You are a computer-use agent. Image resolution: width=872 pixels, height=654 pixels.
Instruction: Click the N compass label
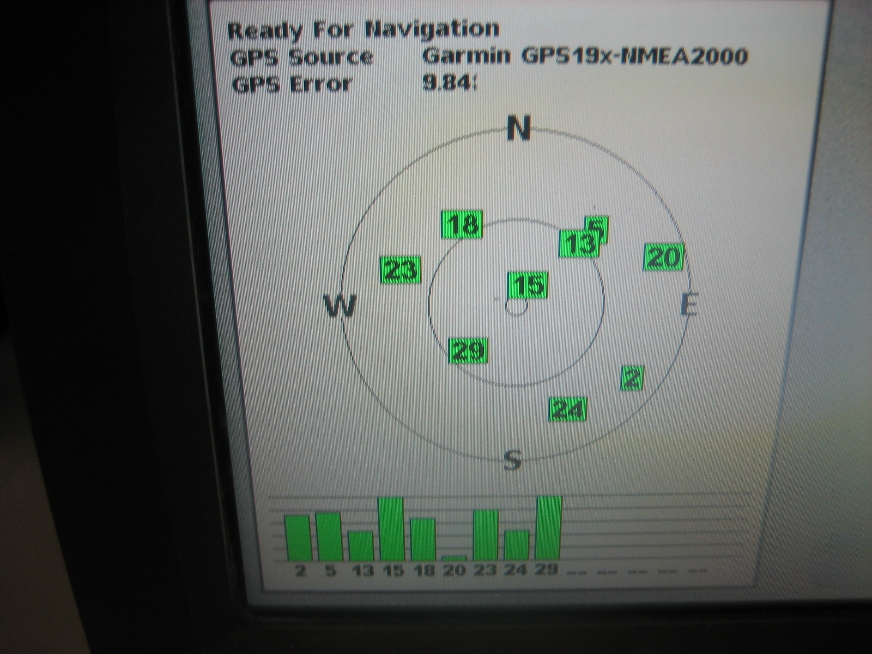519,129
